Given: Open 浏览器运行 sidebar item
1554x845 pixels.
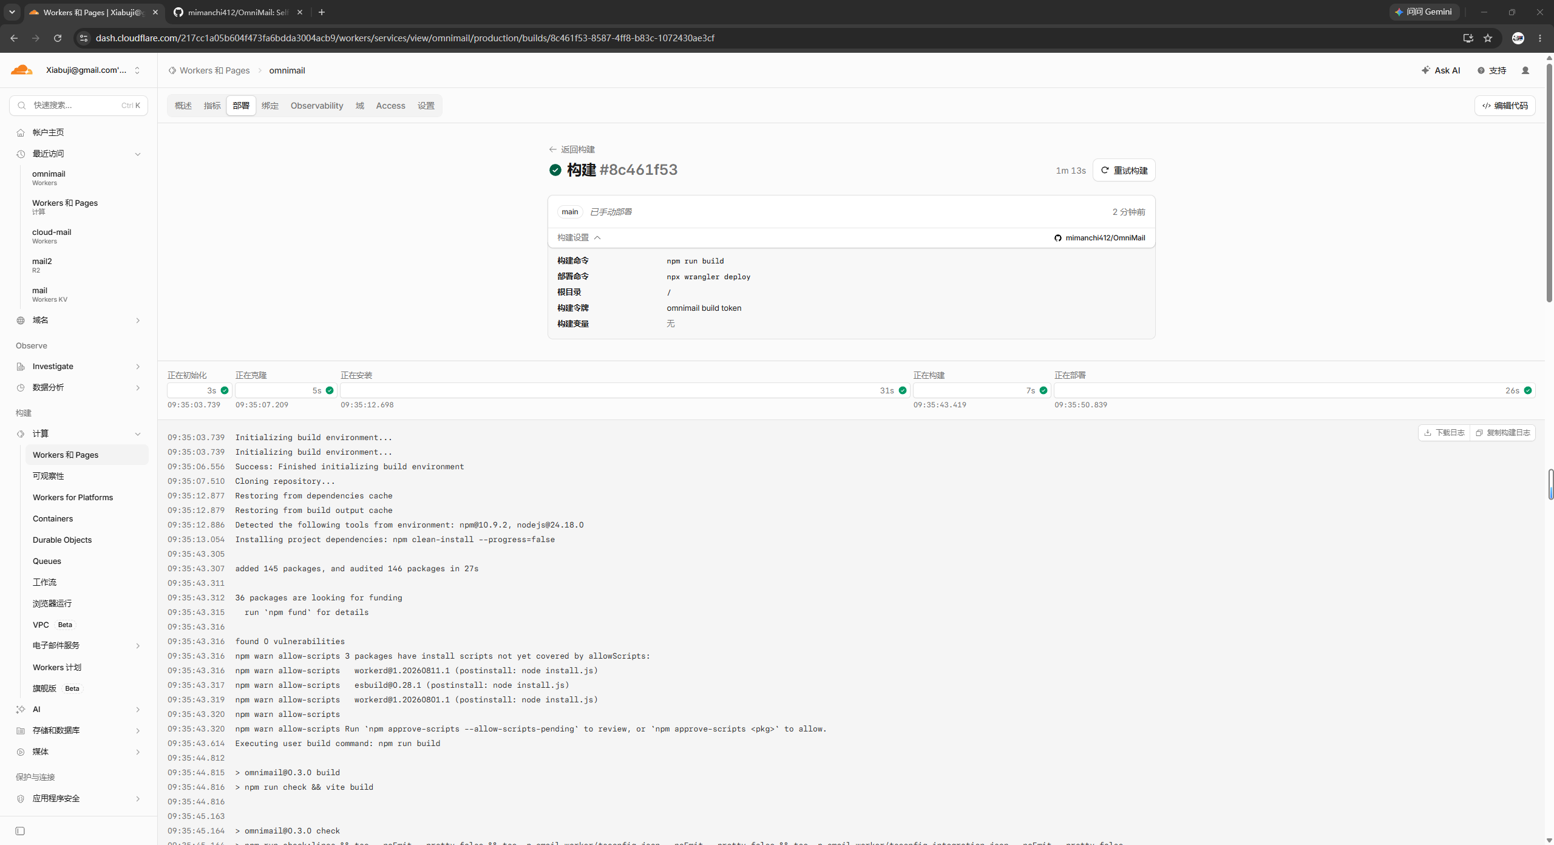Looking at the screenshot, I should (x=52, y=603).
